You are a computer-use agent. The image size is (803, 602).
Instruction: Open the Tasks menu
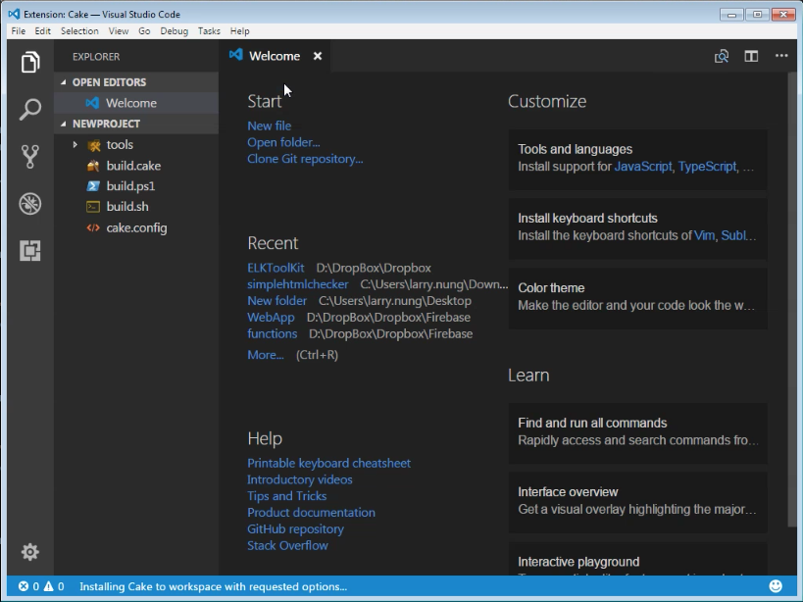[209, 31]
